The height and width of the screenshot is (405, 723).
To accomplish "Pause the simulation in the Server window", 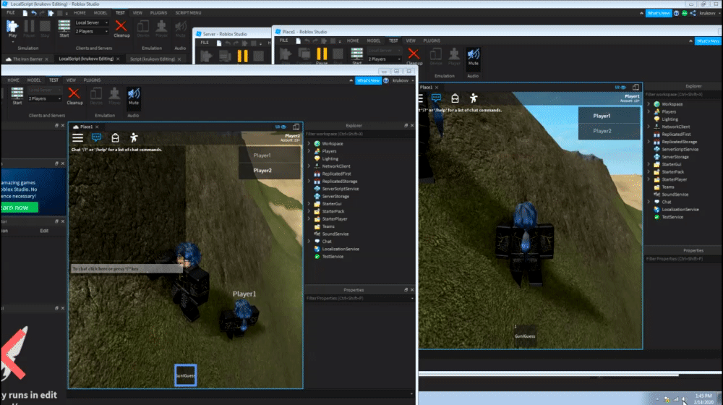I will click(242, 56).
